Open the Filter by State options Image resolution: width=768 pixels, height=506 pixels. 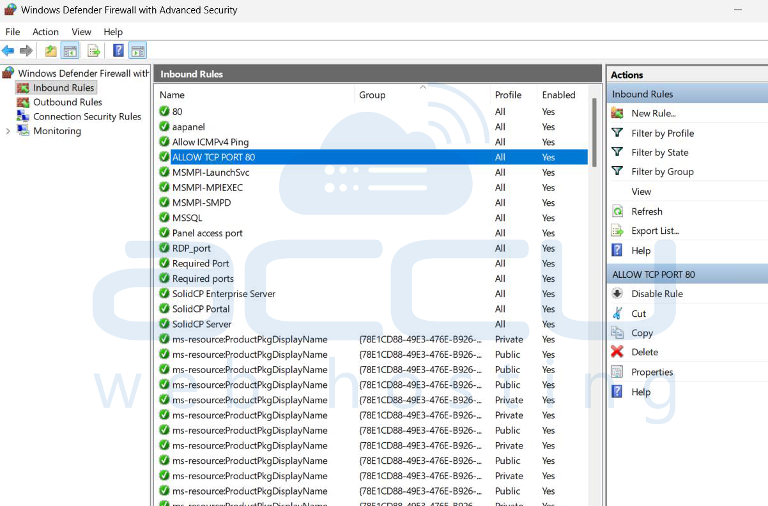(x=659, y=152)
